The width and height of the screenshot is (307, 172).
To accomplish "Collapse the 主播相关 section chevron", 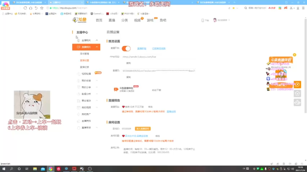I will click(x=97, y=40).
